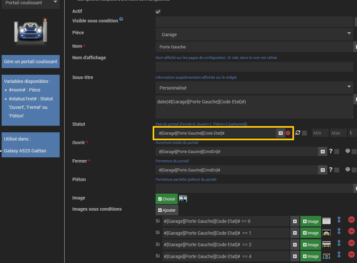The width and height of the screenshot is (357, 263).
Task: Click the Choisir image button
Action: click(x=167, y=199)
